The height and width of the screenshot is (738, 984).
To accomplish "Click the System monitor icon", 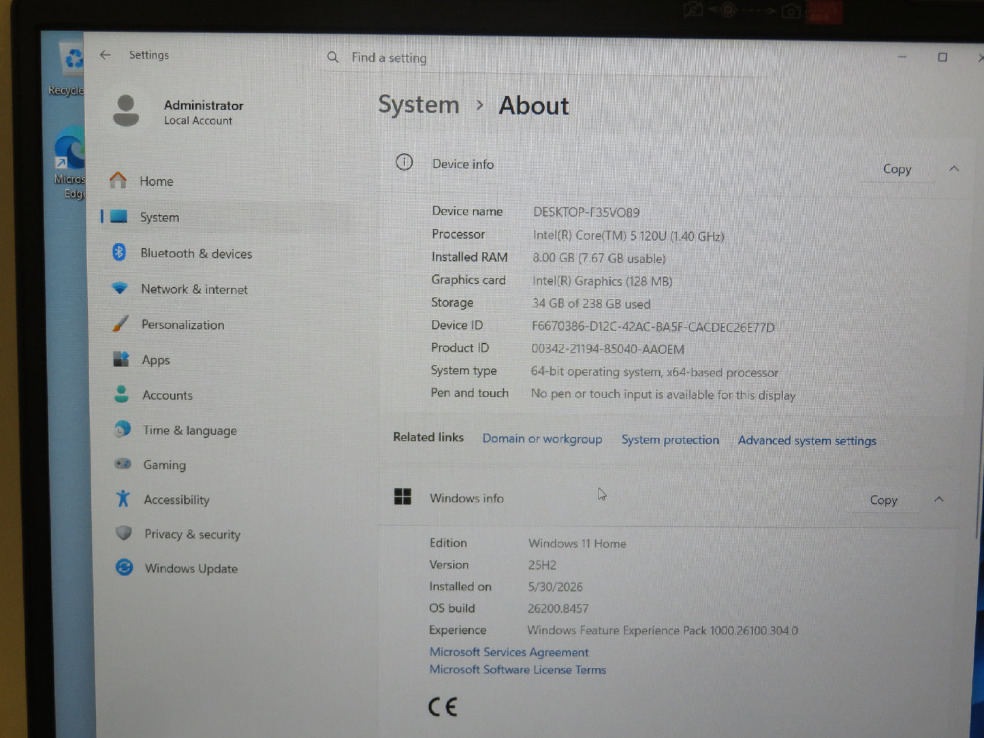I will coord(119,216).
